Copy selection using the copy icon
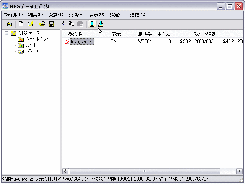Image resolution: width=245 pixels, height=184 pixels. point(72,24)
